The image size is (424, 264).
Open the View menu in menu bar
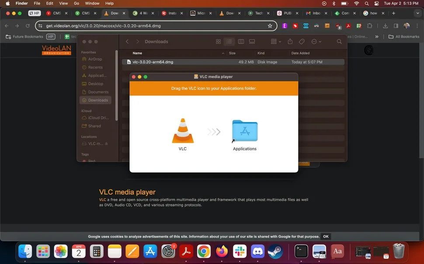point(63,3)
